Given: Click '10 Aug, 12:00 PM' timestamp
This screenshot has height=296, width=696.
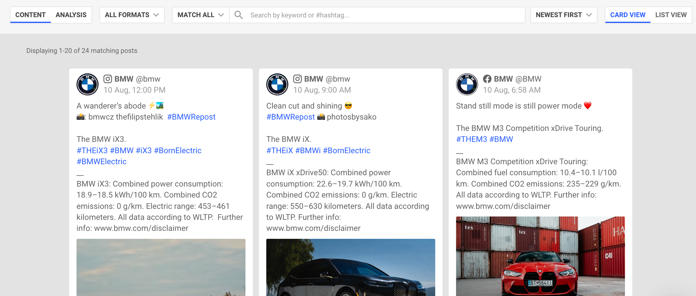Looking at the screenshot, I should tap(134, 90).
